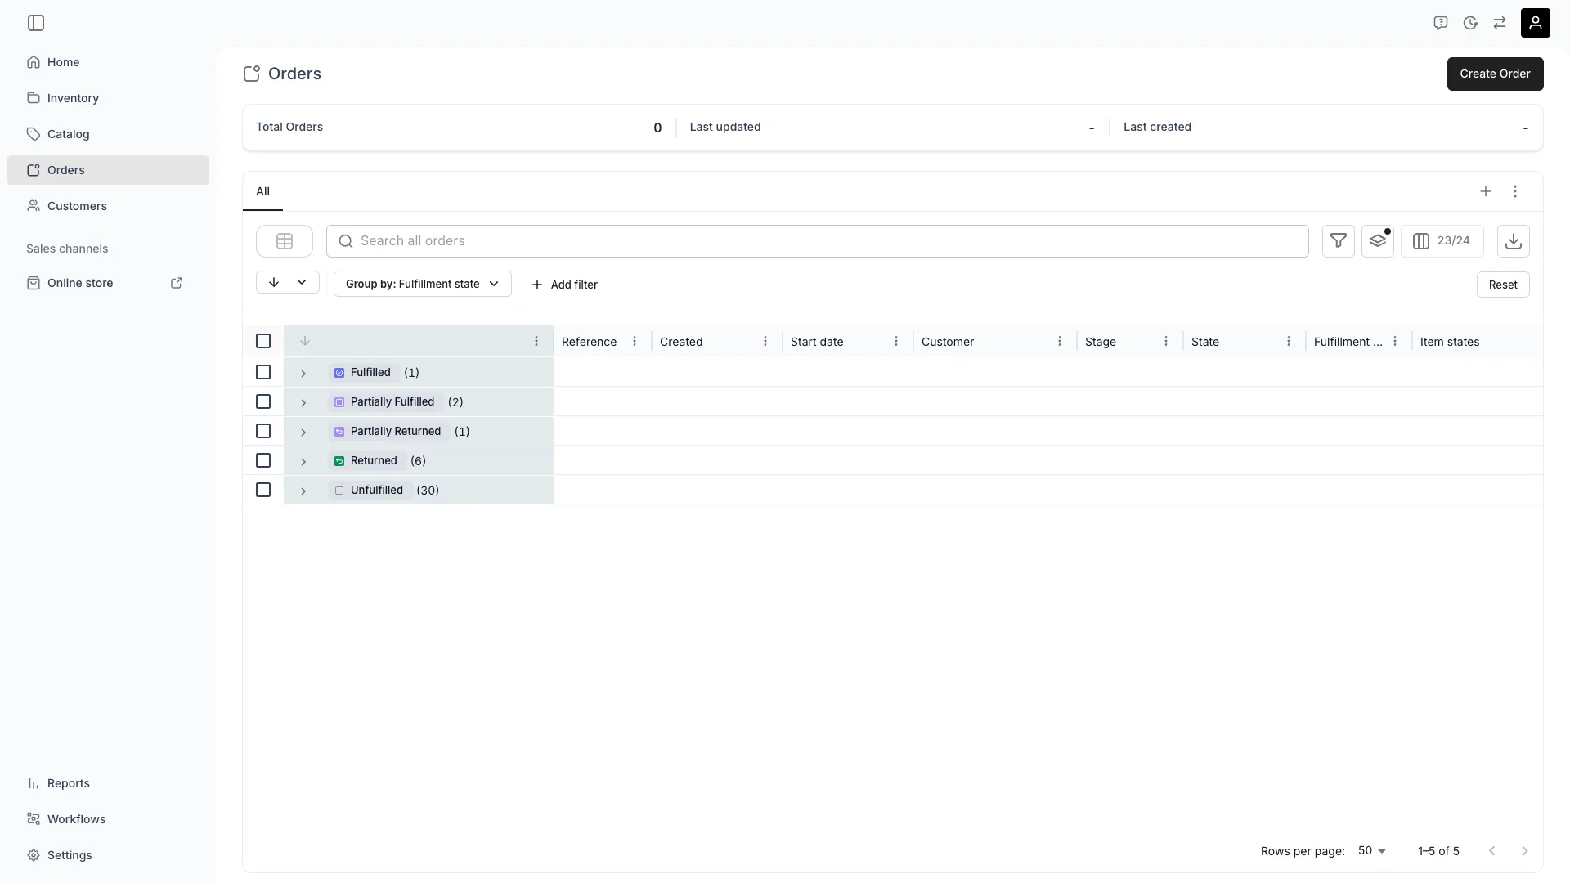This screenshot has height=883, width=1570.
Task: Switch to the table view icon
Action: (x=285, y=241)
